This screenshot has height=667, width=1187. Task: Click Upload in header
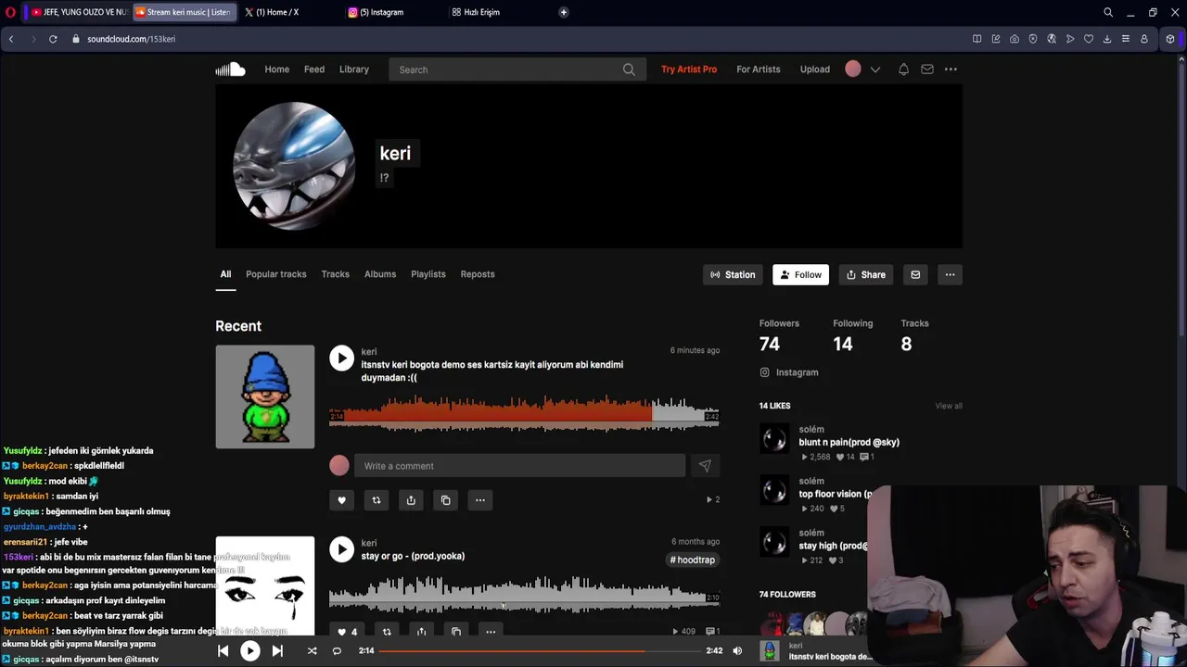tap(815, 69)
